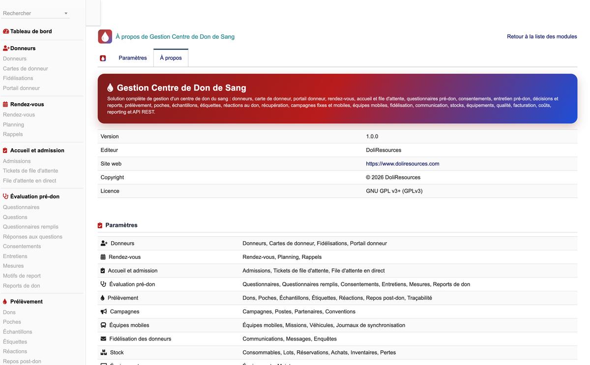Open the Évaluation pré-don menu heading
Screen dimensions: 590x365
tap(35, 197)
